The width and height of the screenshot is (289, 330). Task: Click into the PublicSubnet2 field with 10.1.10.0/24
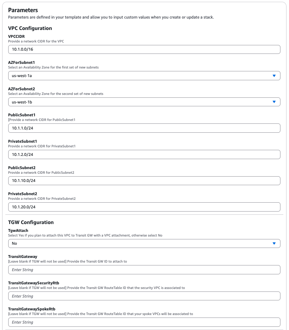[x=144, y=181]
